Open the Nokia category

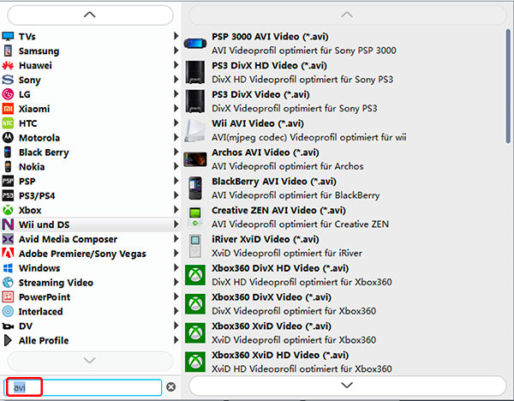90,166
